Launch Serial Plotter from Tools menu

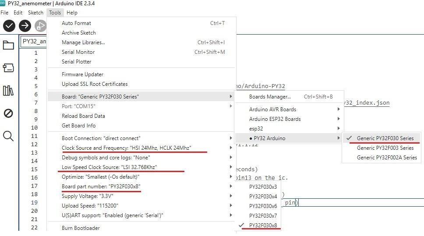pos(141,62)
